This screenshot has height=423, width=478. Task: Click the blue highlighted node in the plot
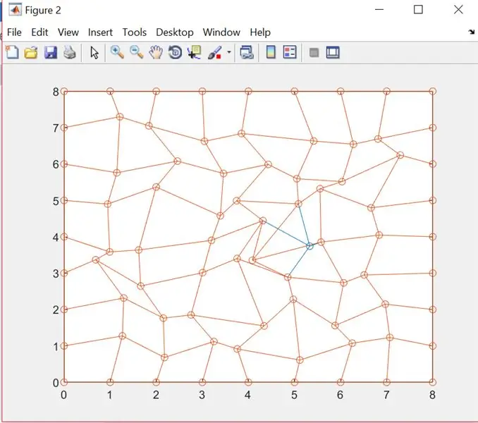pos(310,246)
